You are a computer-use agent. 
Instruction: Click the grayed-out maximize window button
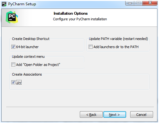(x=138, y=3)
